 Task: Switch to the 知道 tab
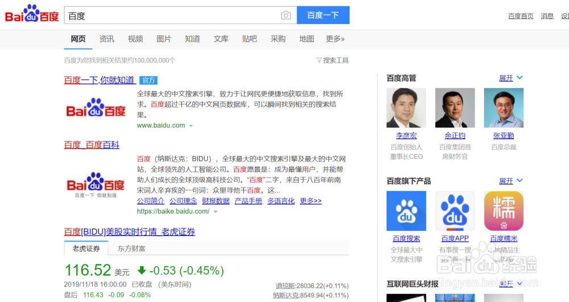192,39
